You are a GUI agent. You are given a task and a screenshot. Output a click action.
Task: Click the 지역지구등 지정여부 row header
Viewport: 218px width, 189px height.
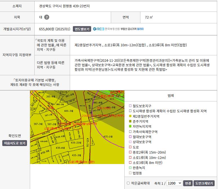coord(17,55)
